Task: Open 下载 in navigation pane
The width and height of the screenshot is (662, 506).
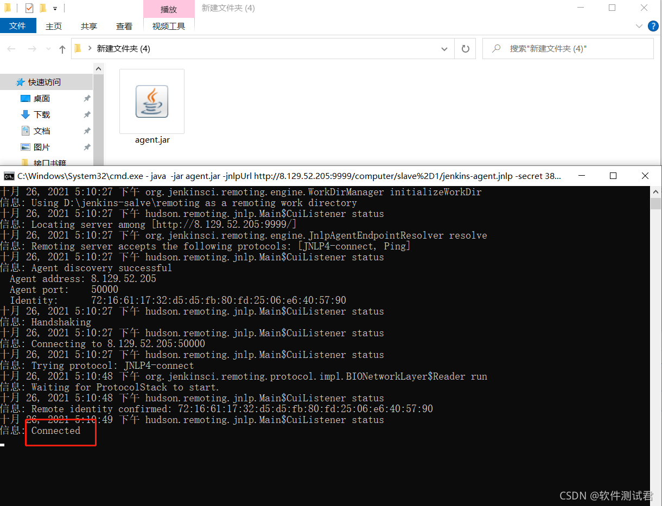Action: coord(42,114)
